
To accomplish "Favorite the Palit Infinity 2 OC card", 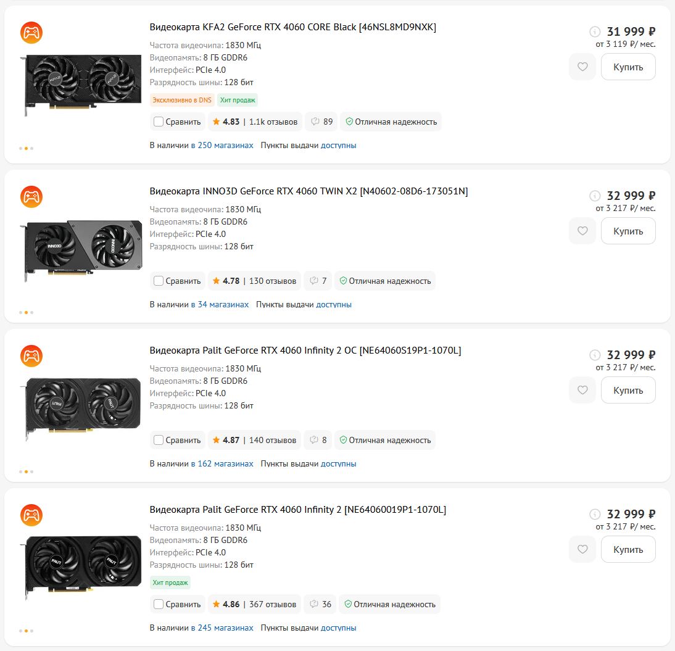I will click(x=582, y=390).
